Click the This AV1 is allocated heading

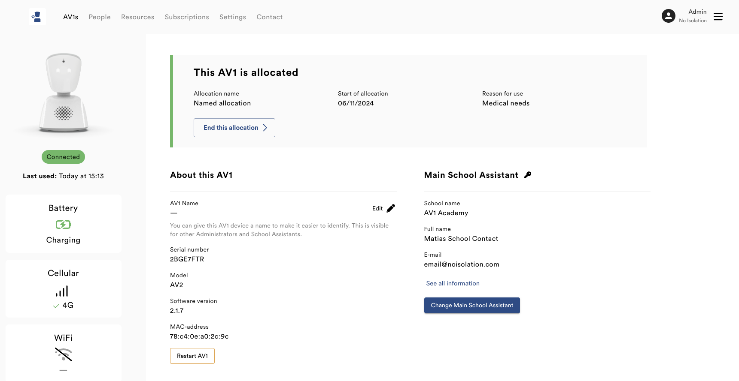pyautogui.click(x=246, y=72)
